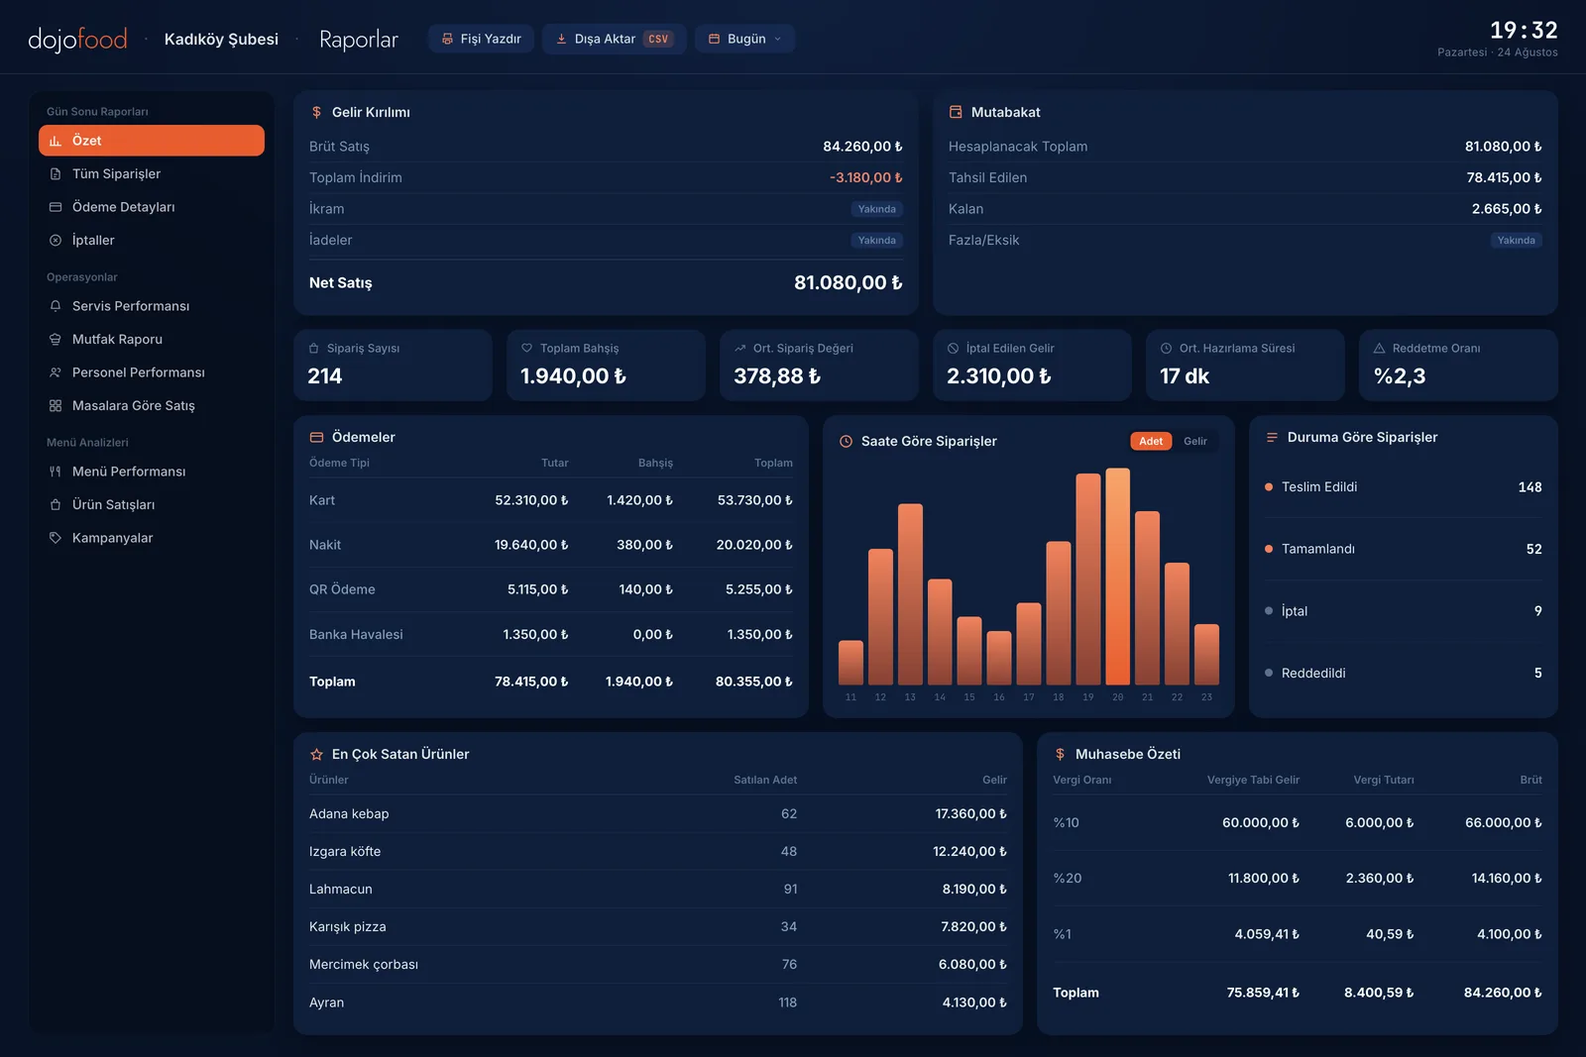Click the Reddetme Oranı warning triangle icon

tap(1379, 348)
